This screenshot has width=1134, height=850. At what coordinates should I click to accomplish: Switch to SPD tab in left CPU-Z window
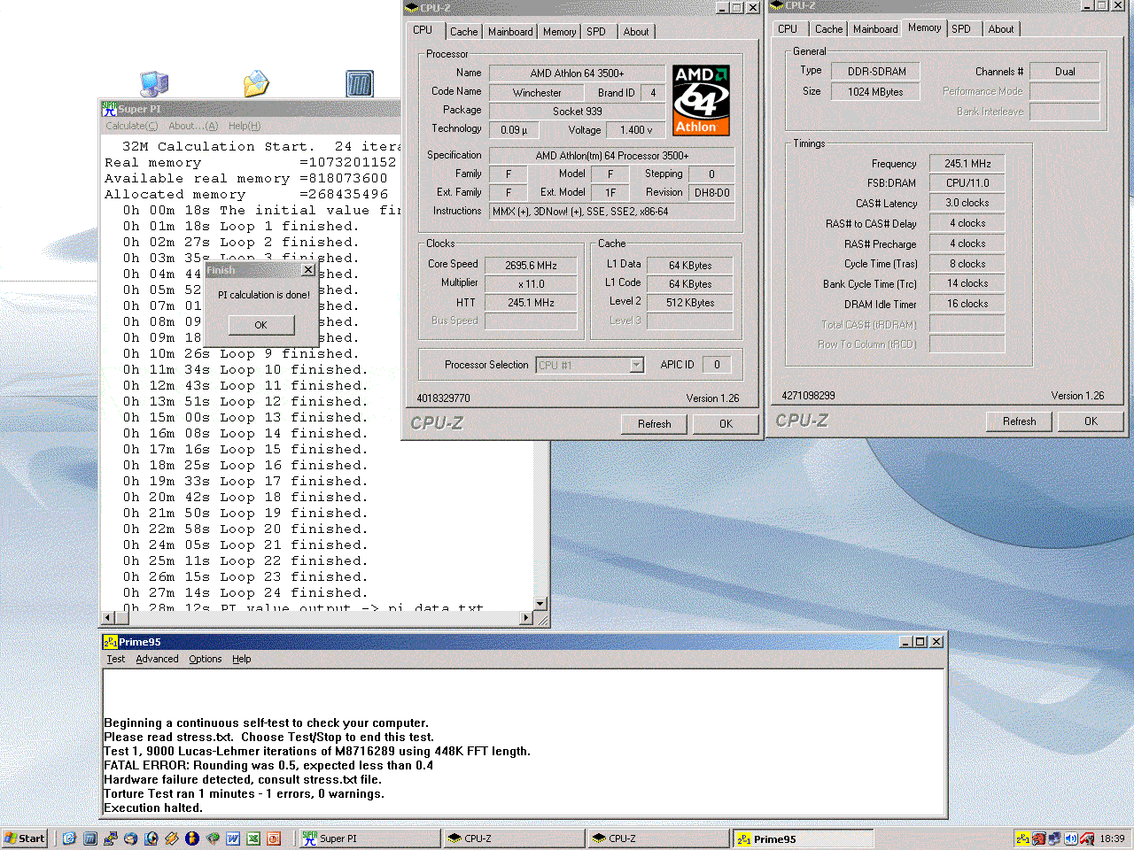596,32
